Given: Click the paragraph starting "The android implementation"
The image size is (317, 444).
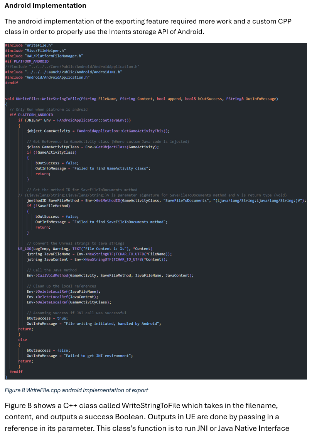Looking at the screenshot, I should (x=148, y=27).
